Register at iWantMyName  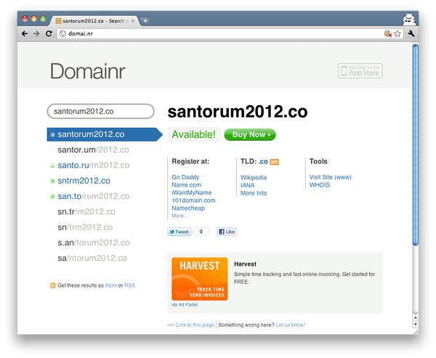(x=192, y=192)
